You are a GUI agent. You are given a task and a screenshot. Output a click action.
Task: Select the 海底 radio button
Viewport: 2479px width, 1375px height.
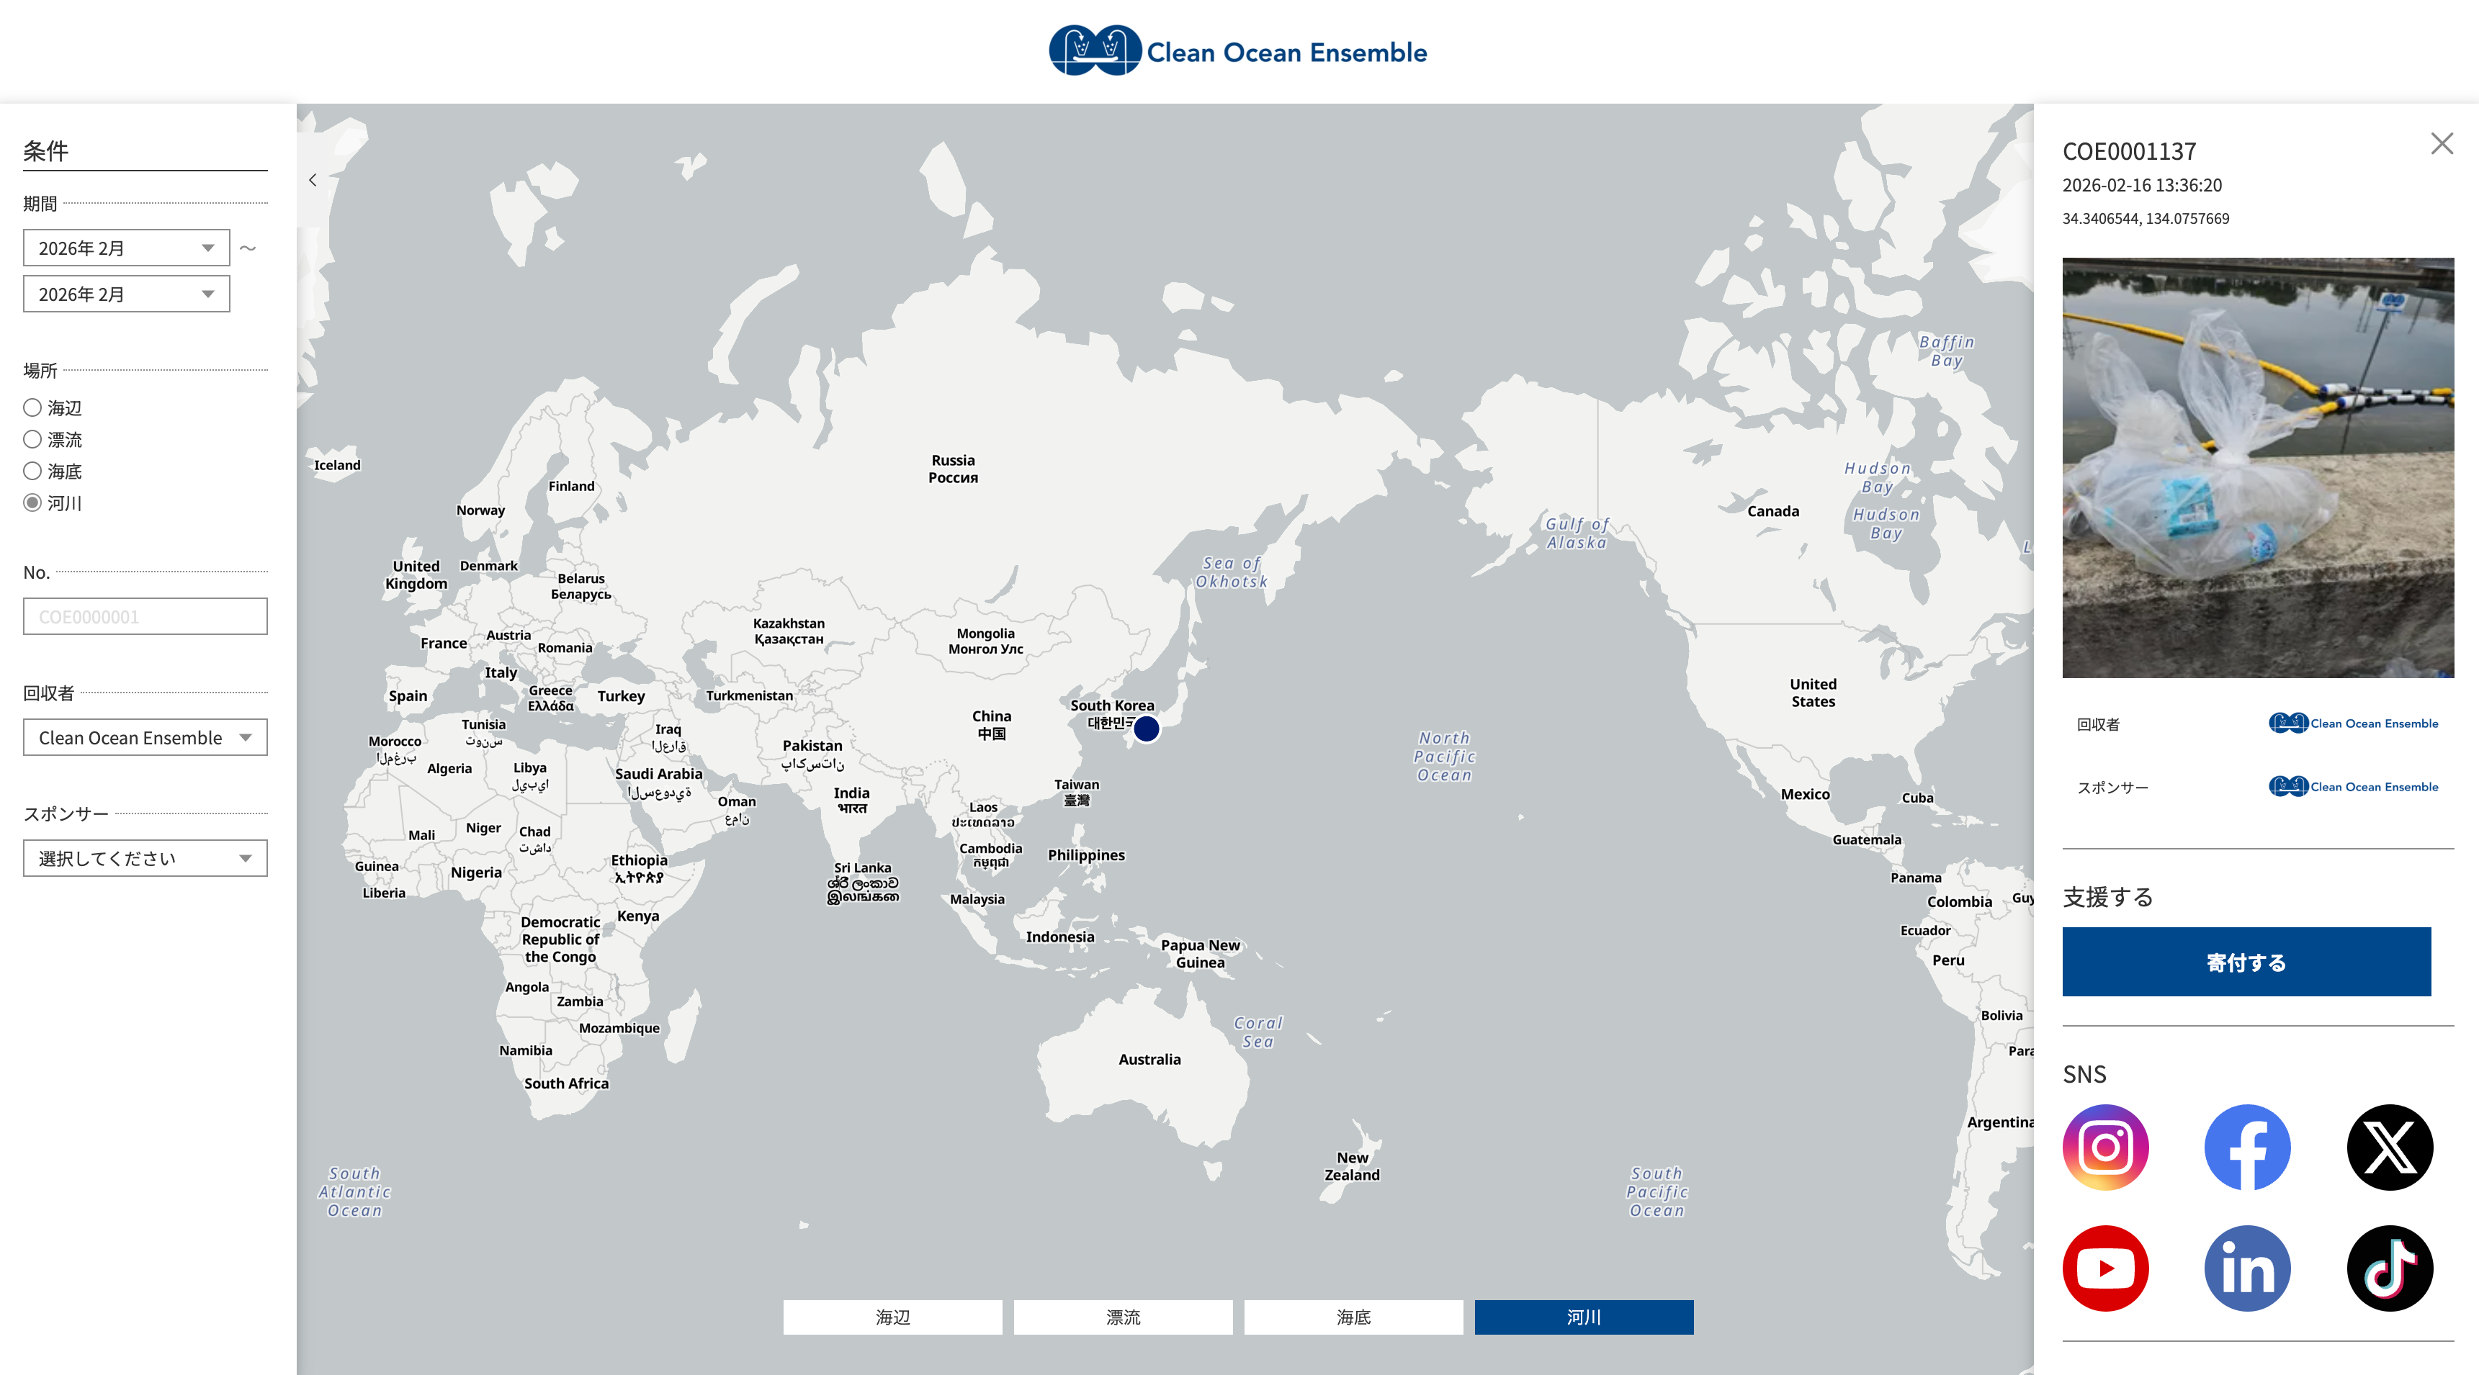(x=32, y=472)
